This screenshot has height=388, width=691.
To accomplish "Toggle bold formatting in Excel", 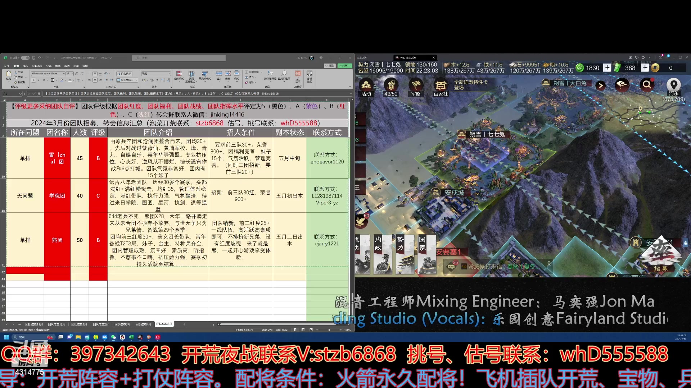I will coord(33,80).
